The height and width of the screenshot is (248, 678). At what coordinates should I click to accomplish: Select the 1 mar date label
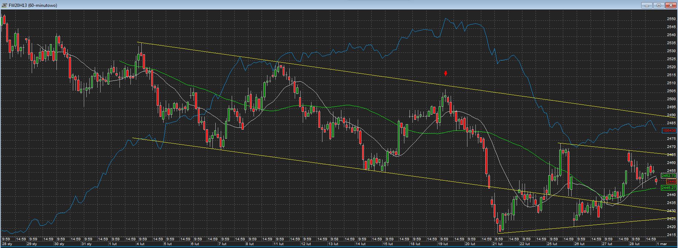661,244
